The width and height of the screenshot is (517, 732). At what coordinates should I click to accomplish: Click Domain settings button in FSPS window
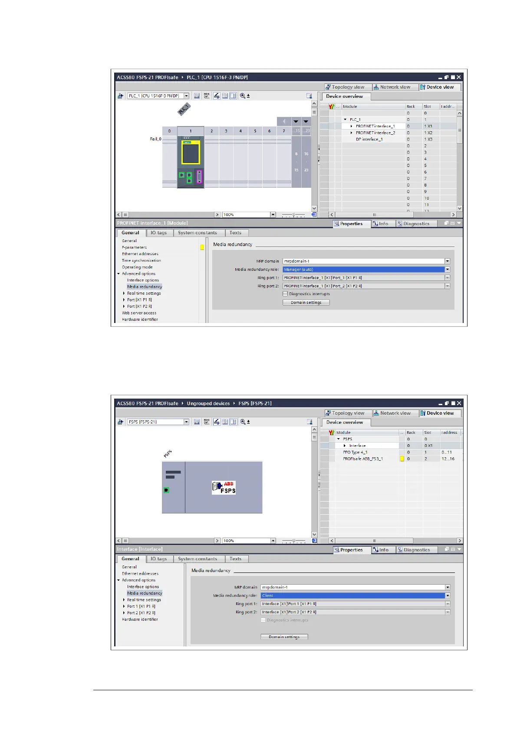click(284, 637)
